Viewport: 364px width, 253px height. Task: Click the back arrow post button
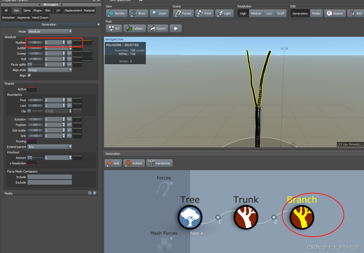click(176, 28)
